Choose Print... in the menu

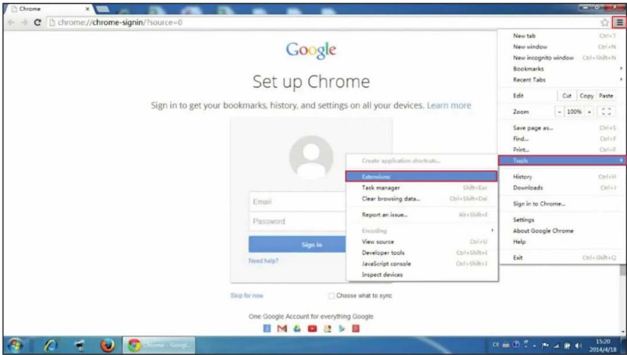[562, 150]
